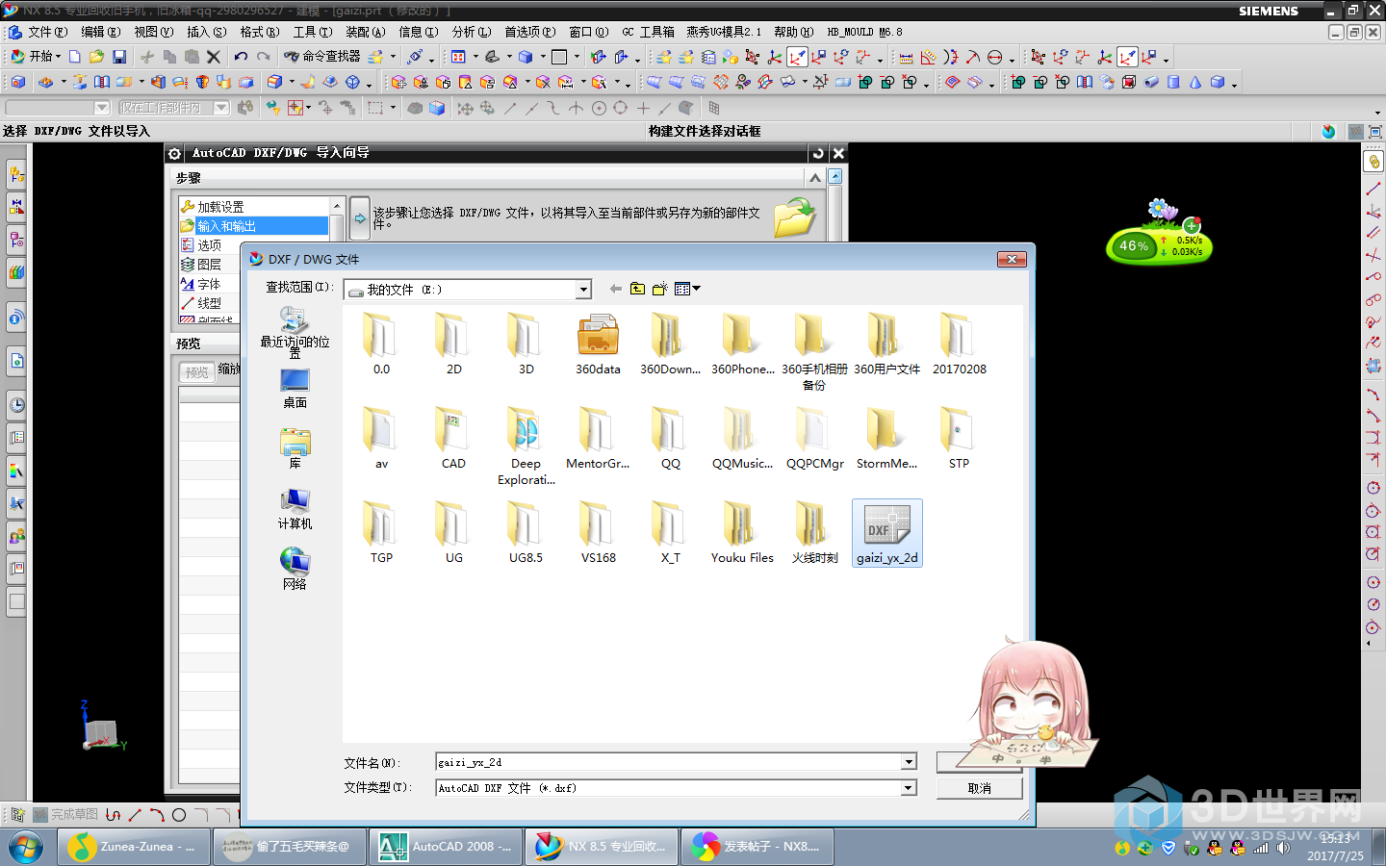Click the part navigator icon in left sidebar
Screen dimensions: 1386x866
tap(16, 240)
